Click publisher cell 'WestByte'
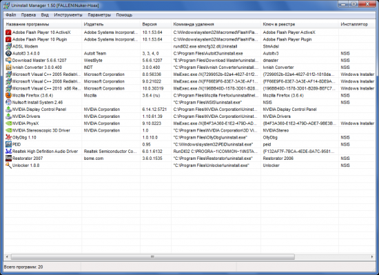This screenshot has width=379, height=275. coord(93,61)
